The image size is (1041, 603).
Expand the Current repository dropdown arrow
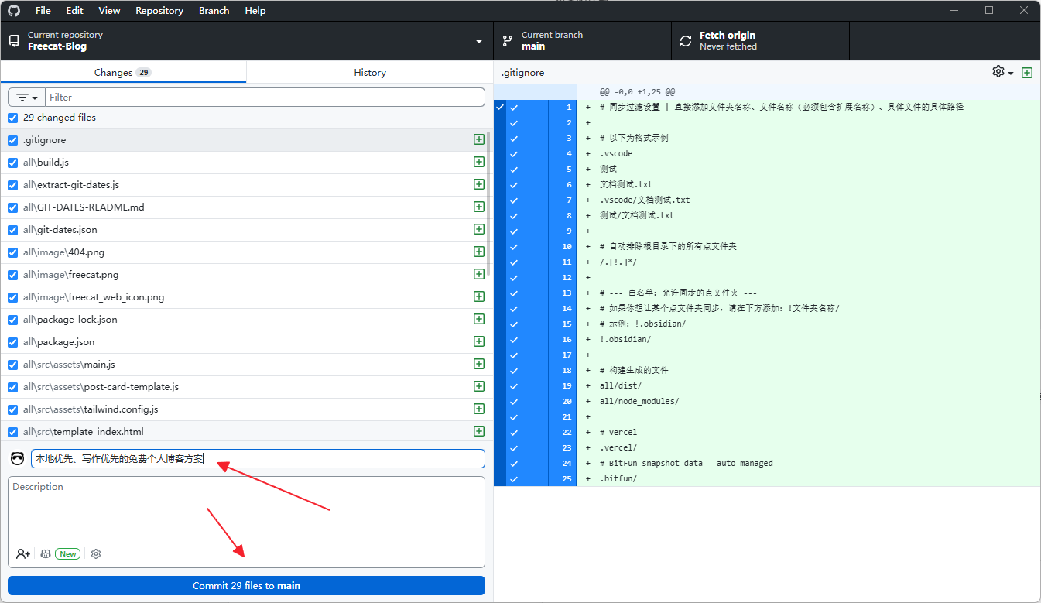479,41
